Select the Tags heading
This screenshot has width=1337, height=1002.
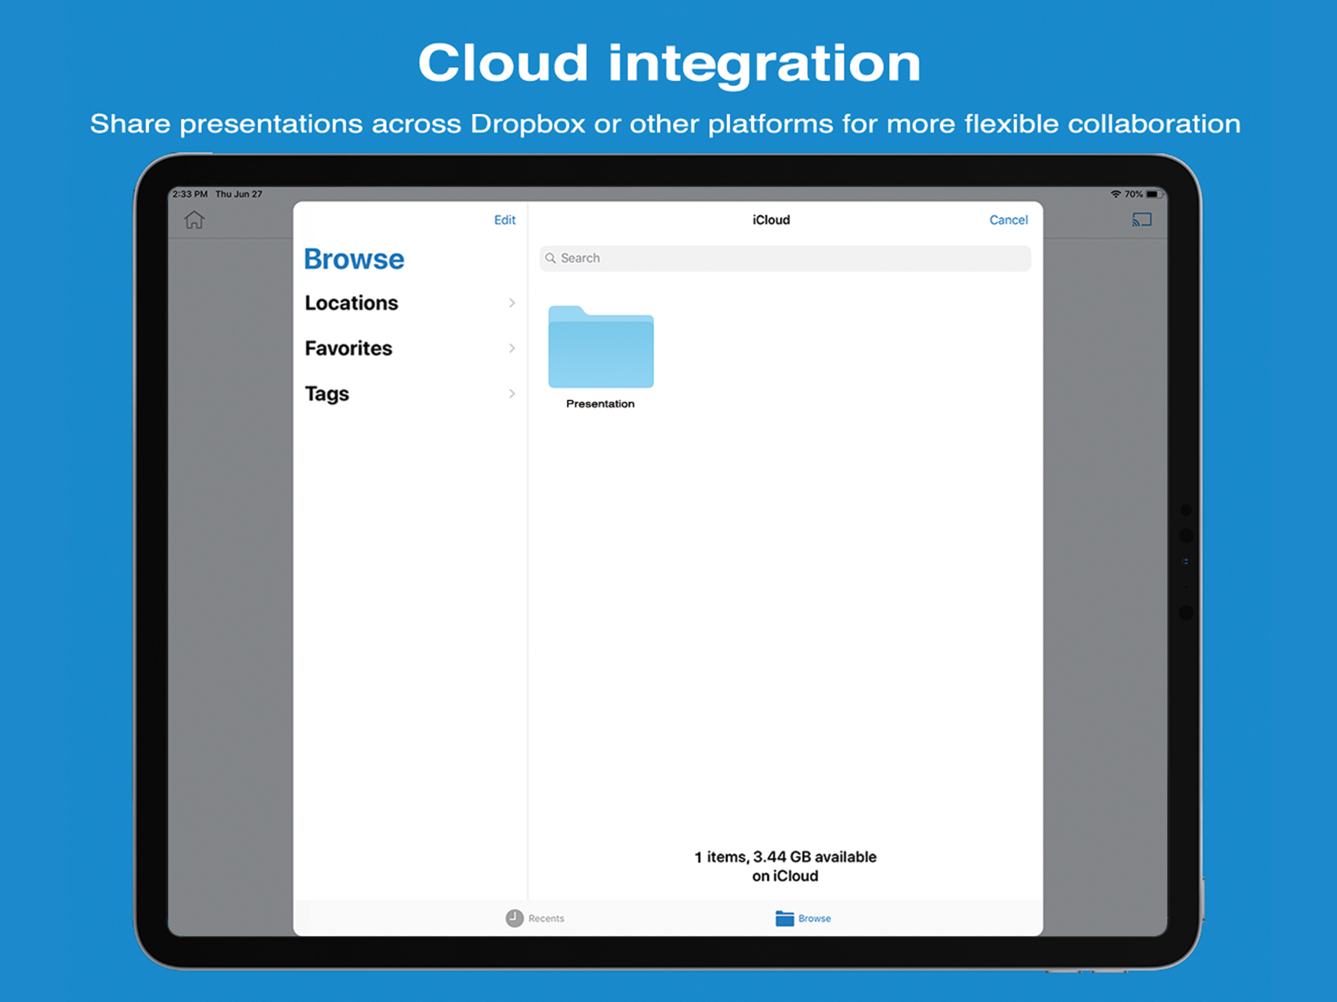(327, 394)
